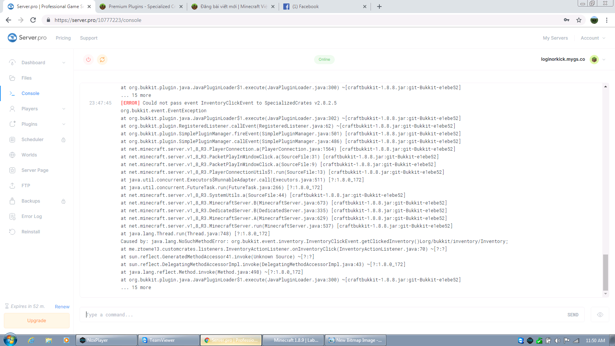This screenshot has height=346, width=615.
Task: Open Internet Explorer from the taskbar
Action: click(x=31, y=340)
